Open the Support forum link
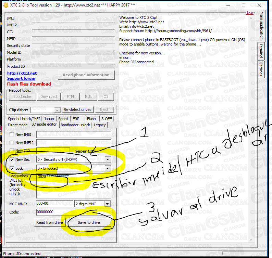Screen dimensions: 272x258 click(21, 78)
